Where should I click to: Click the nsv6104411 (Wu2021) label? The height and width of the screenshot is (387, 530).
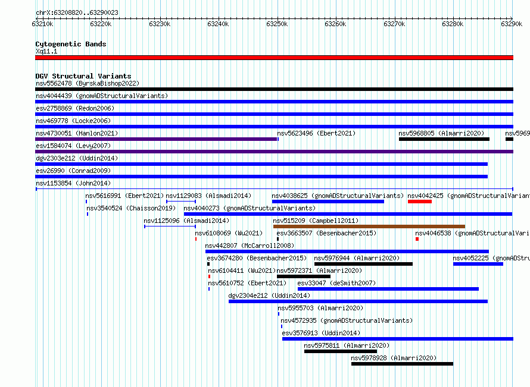click(242, 270)
